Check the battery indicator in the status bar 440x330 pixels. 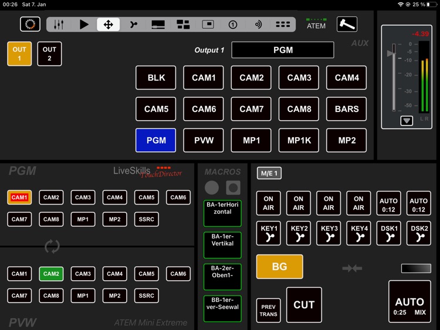click(432, 5)
